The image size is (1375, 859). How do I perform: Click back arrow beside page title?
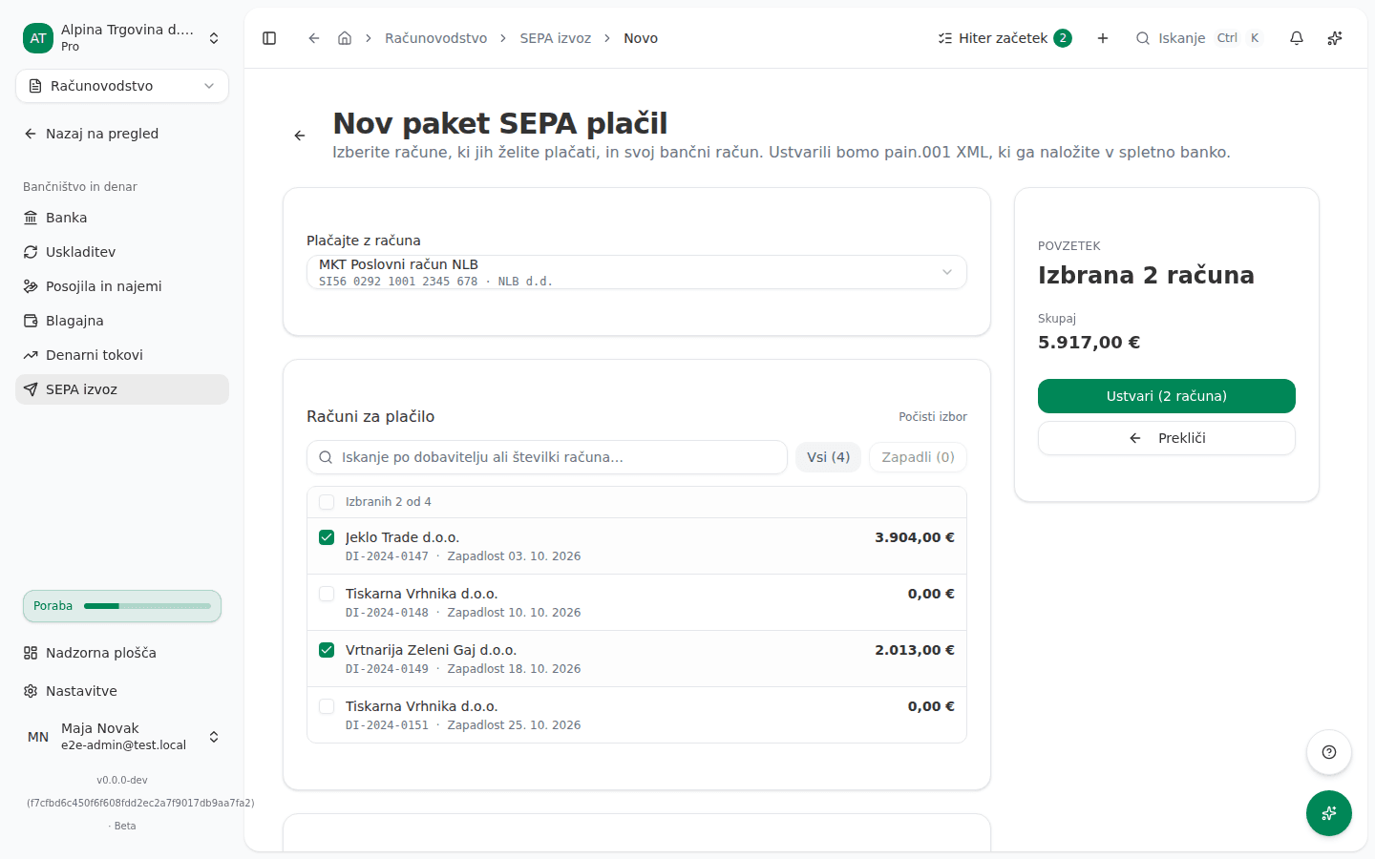pyautogui.click(x=300, y=136)
